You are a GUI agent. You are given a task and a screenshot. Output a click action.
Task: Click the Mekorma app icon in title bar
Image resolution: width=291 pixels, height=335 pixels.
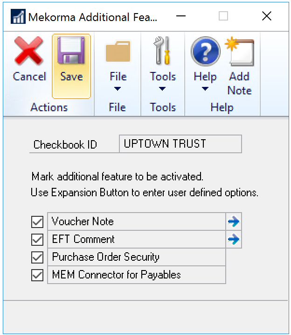(19, 17)
